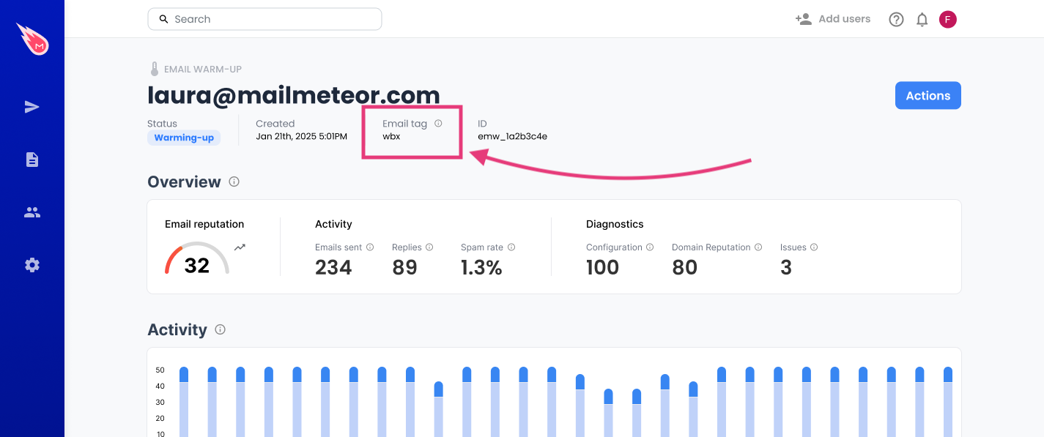The width and height of the screenshot is (1044, 437).
Task: Open the Settings gear sidebar icon
Action: click(x=32, y=265)
